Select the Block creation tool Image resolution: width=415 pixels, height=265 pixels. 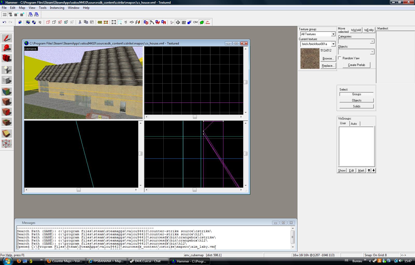point(7,80)
